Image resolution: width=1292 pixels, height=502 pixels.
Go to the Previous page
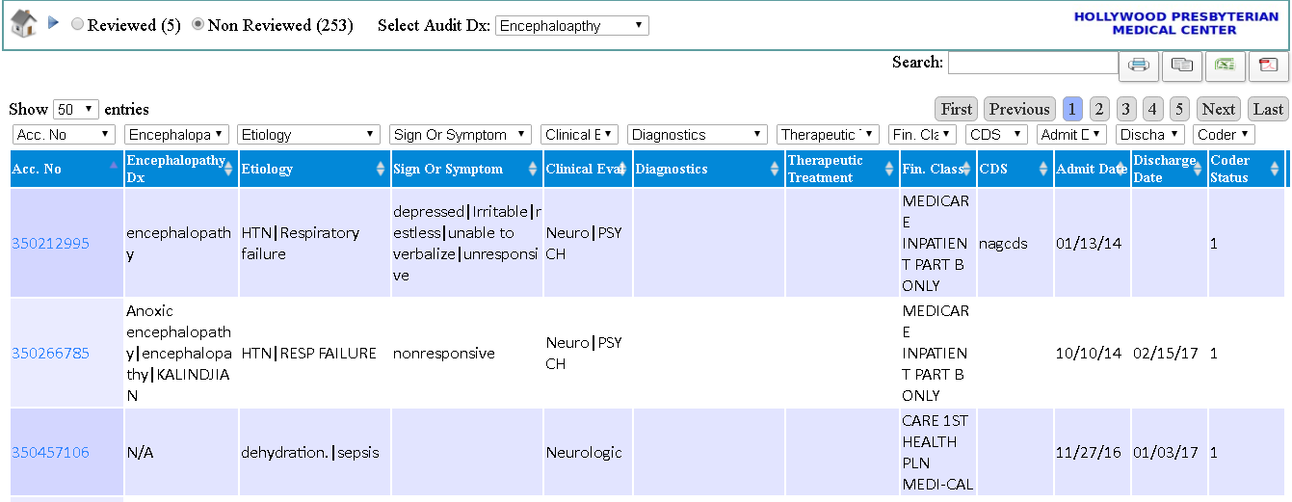click(x=1019, y=109)
